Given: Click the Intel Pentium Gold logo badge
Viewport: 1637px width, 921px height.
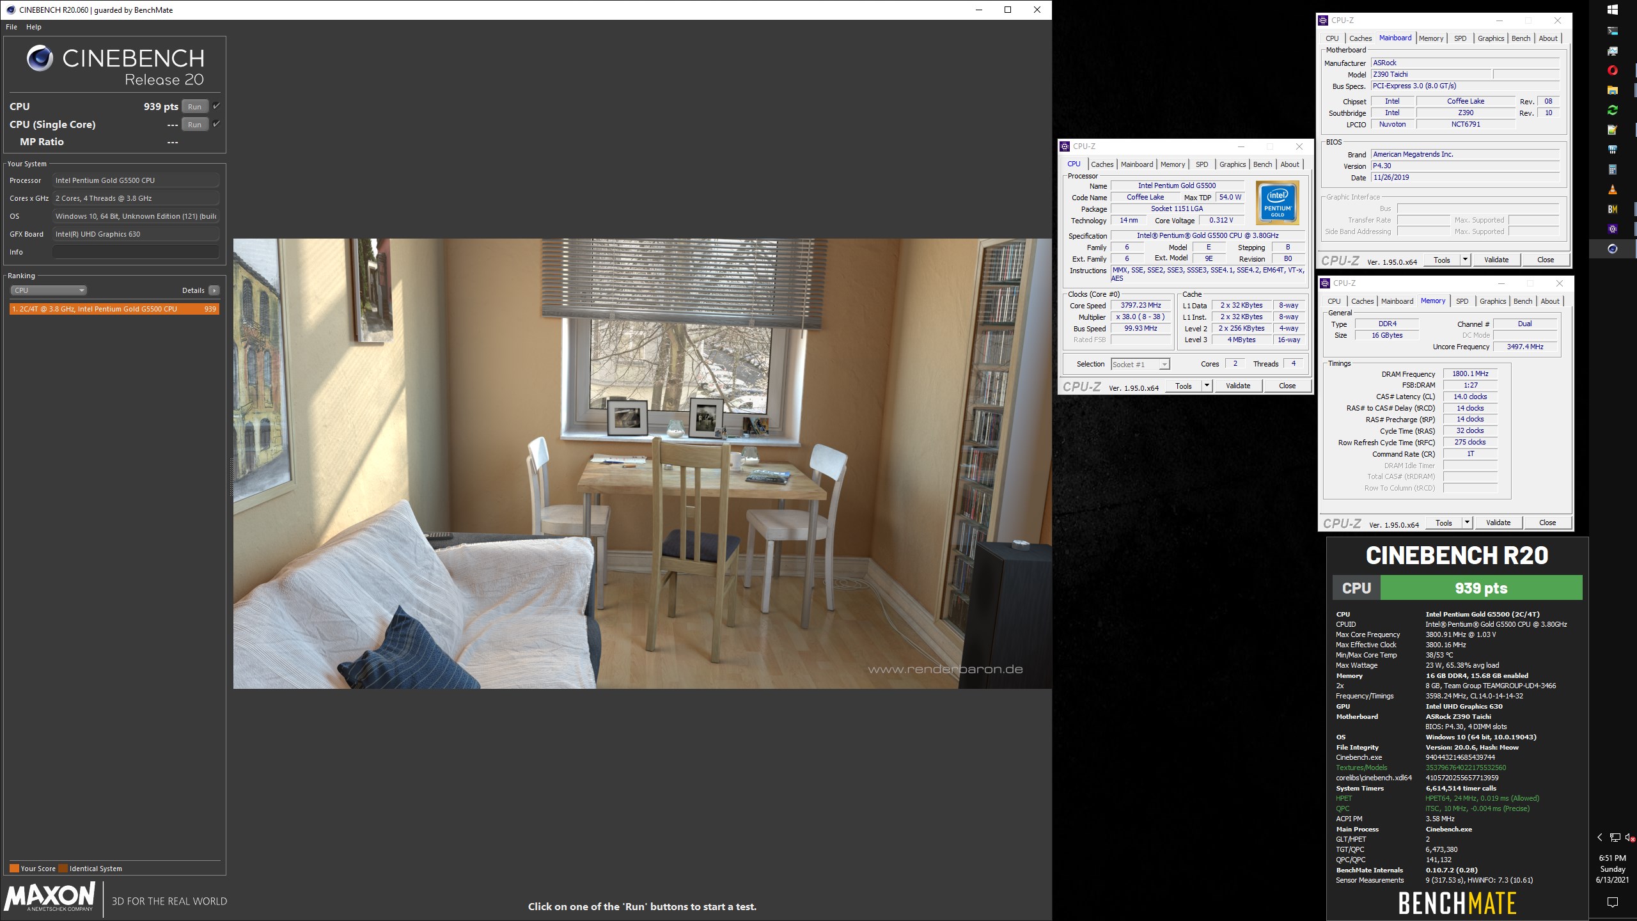Looking at the screenshot, I should [x=1277, y=203].
